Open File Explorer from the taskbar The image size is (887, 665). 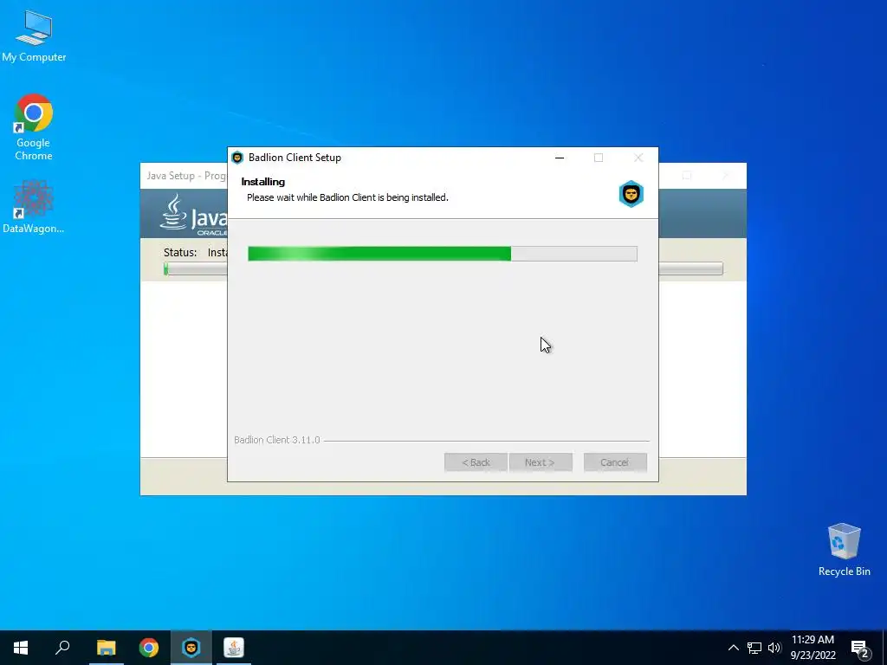pyautogui.click(x=106, y=648)
